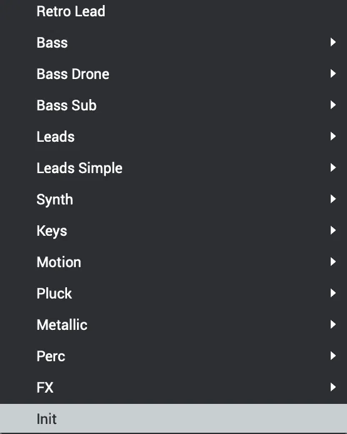This screenshot has height=434, width=347.
Task: Open the Metallic preset category
Action: pos(173,325)
